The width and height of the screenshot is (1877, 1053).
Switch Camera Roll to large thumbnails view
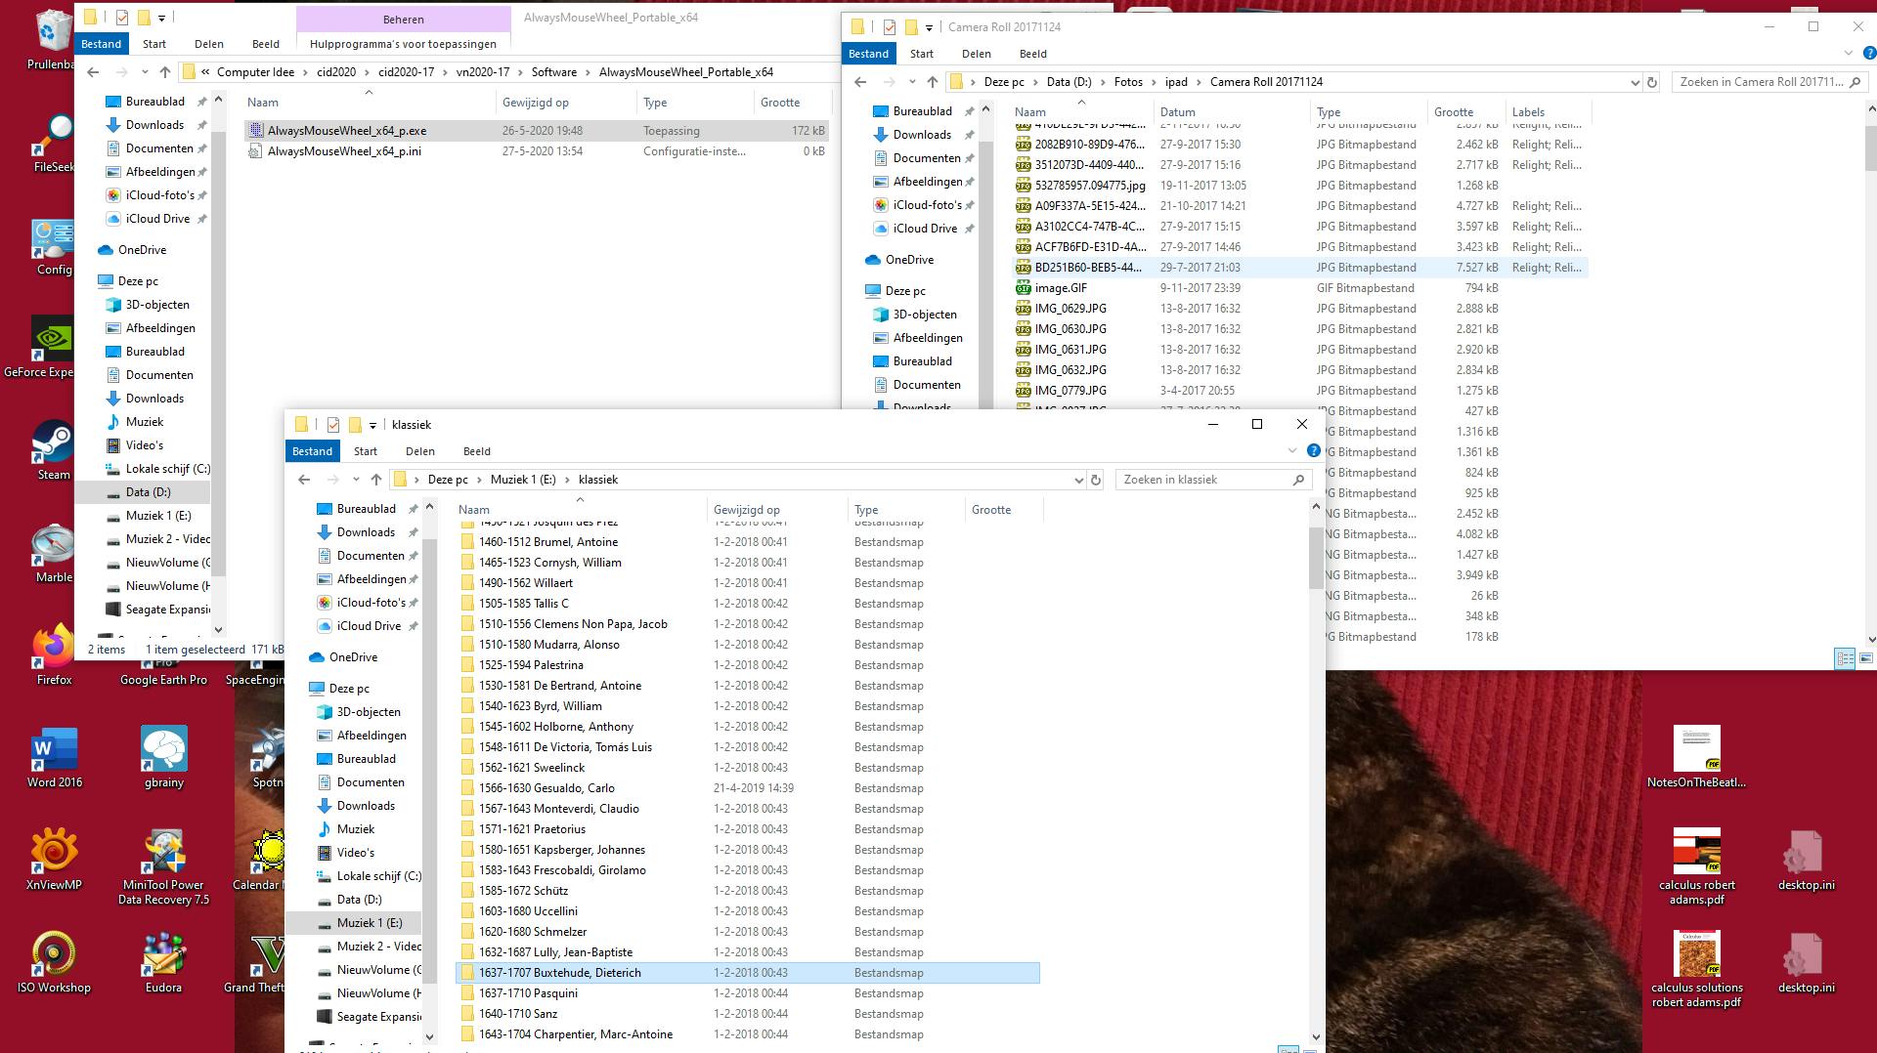pos(1866,658)
